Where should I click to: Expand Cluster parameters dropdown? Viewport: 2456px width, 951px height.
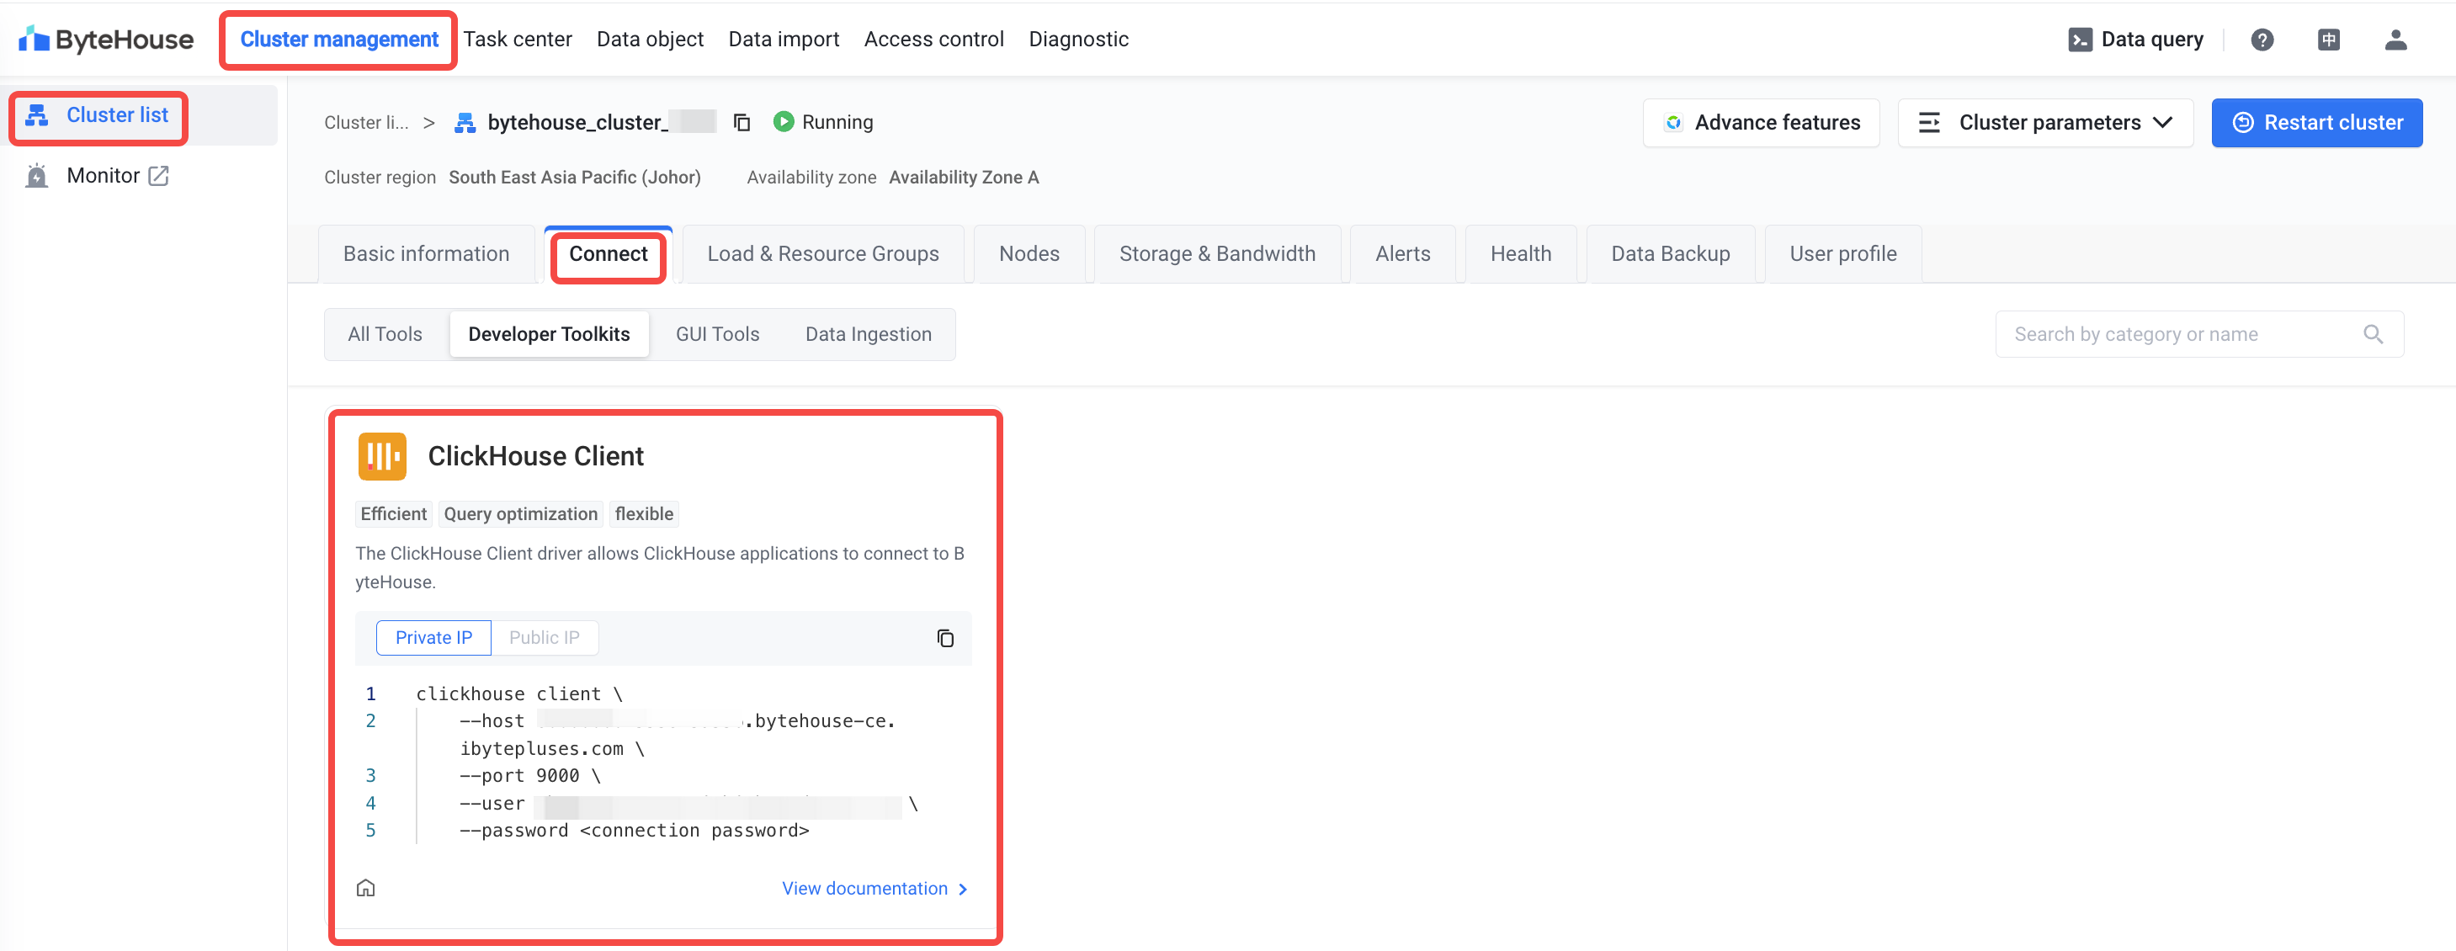[2045, 122]
